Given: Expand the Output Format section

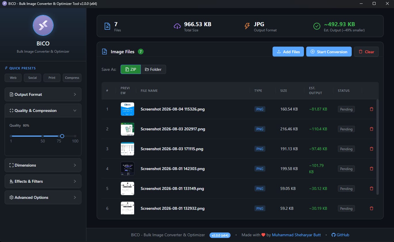Looking at the screenshot, I should tap(43, 94).
